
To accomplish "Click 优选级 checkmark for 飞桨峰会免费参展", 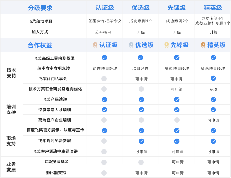I will [141, 141].
